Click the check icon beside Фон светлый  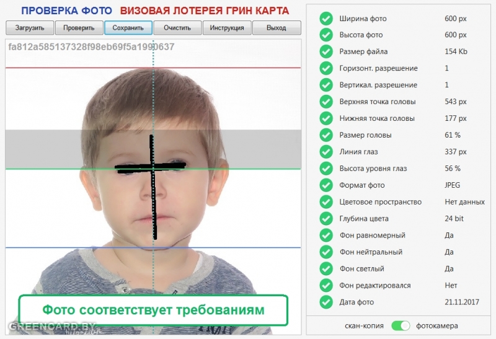coord(326,269)
